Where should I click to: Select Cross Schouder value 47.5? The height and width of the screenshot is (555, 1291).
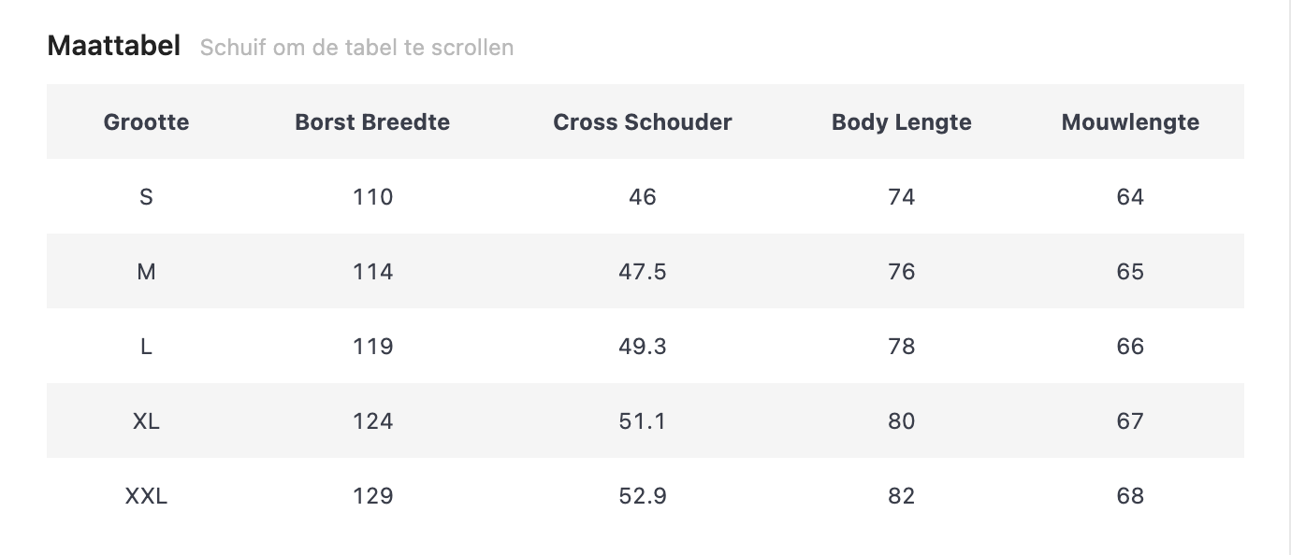643,272
